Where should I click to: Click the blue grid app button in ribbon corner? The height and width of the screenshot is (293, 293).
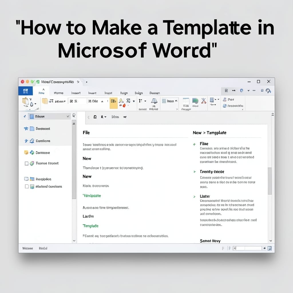coord(25,91)
